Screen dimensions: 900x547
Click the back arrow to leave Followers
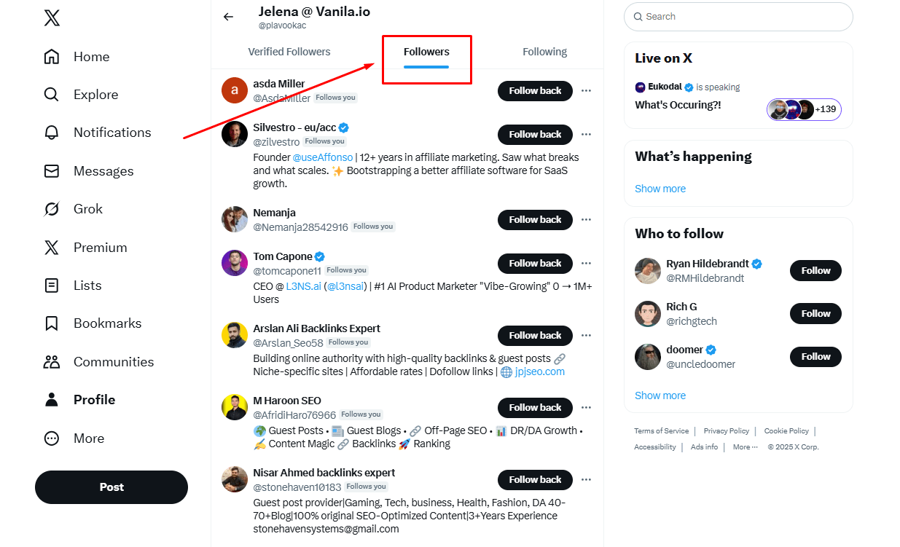[228, 16]
